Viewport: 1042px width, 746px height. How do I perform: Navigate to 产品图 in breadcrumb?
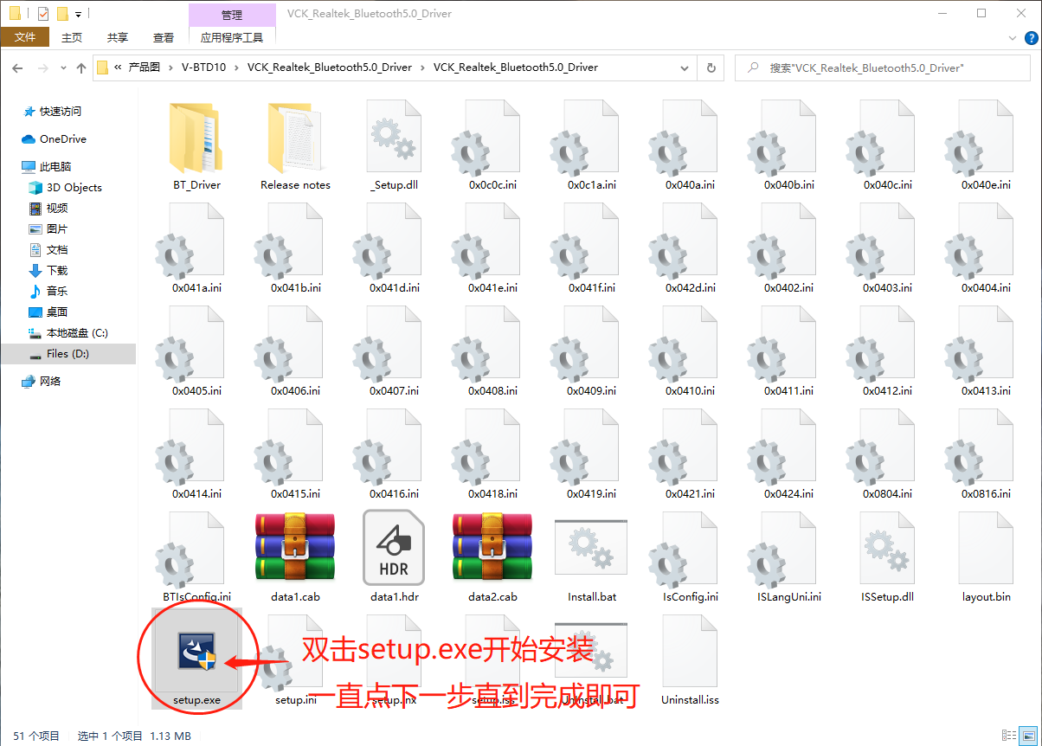click(145, 68)
